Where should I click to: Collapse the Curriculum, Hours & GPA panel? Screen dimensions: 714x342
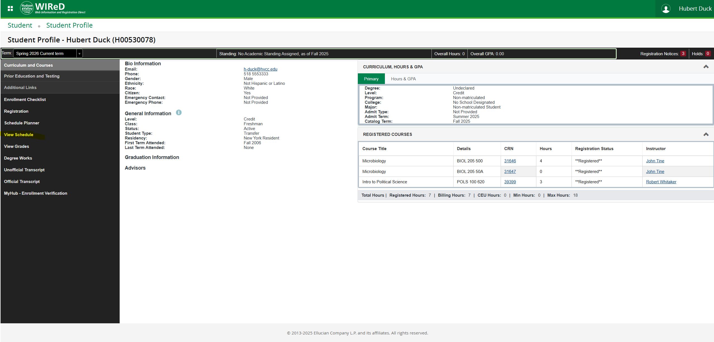(706, 67)
